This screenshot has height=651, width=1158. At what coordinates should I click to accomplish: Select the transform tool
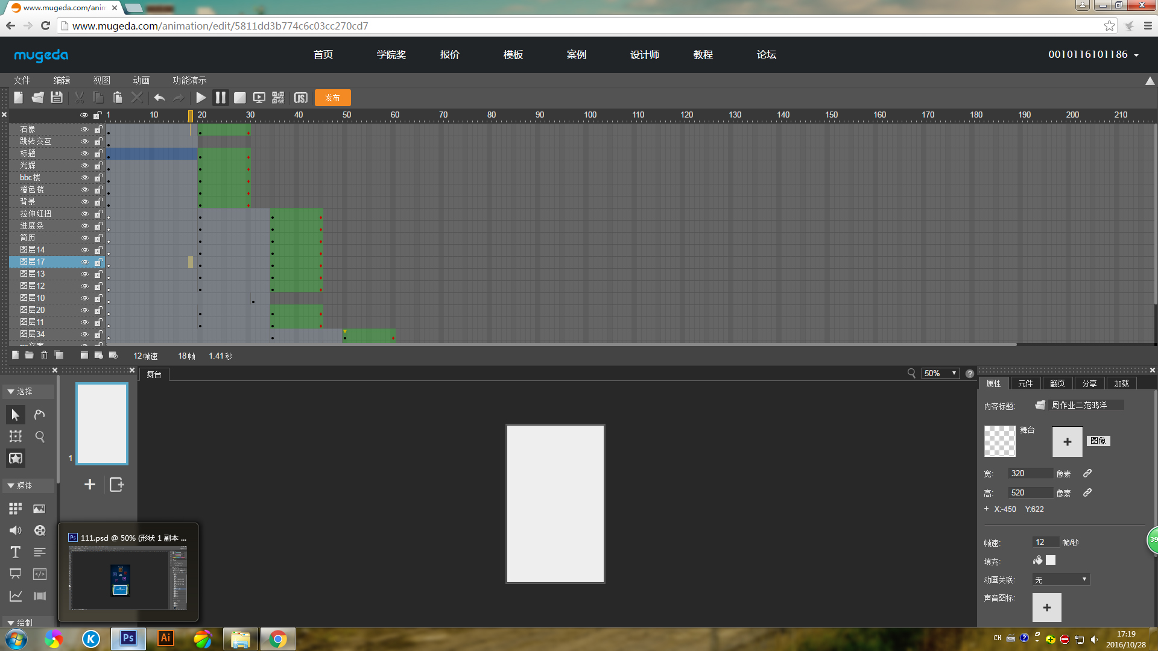point(16,436)
